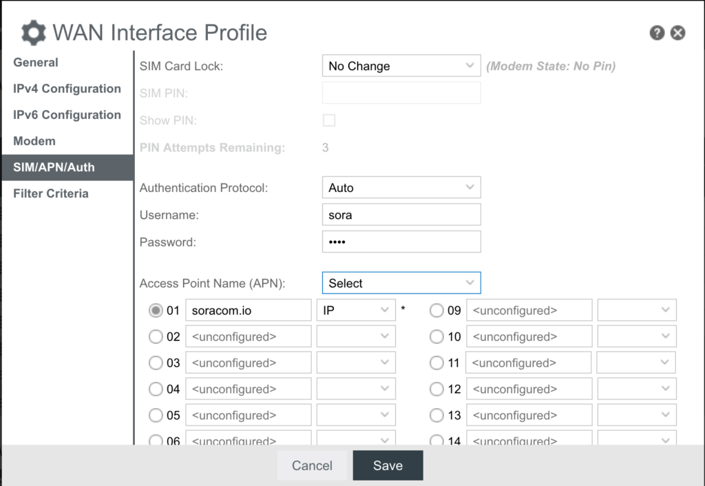Expand the Authentication Protocol dropdown
Image resolution: width=705 pixels, height=486 pixels.
click(x=401, y=188)
